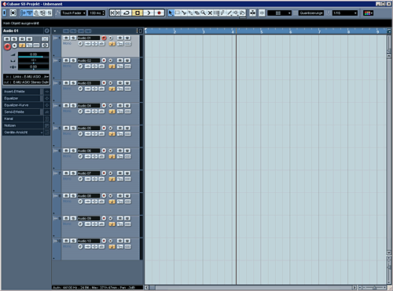The width and height of the screenshot is (393, 291).
Task: Toggle musical timebase on track Audio 02
Action: pos(112,67)
